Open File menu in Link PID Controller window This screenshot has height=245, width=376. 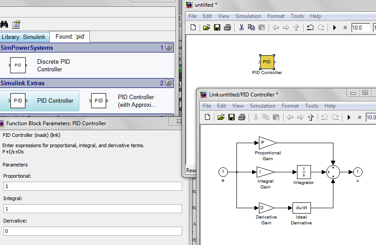(207, 106)
